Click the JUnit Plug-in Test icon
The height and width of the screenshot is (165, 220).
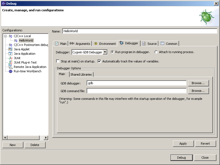click(x=10, y=62)
